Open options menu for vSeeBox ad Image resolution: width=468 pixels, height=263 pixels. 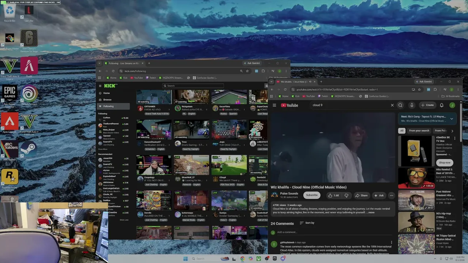click(455, 138)
